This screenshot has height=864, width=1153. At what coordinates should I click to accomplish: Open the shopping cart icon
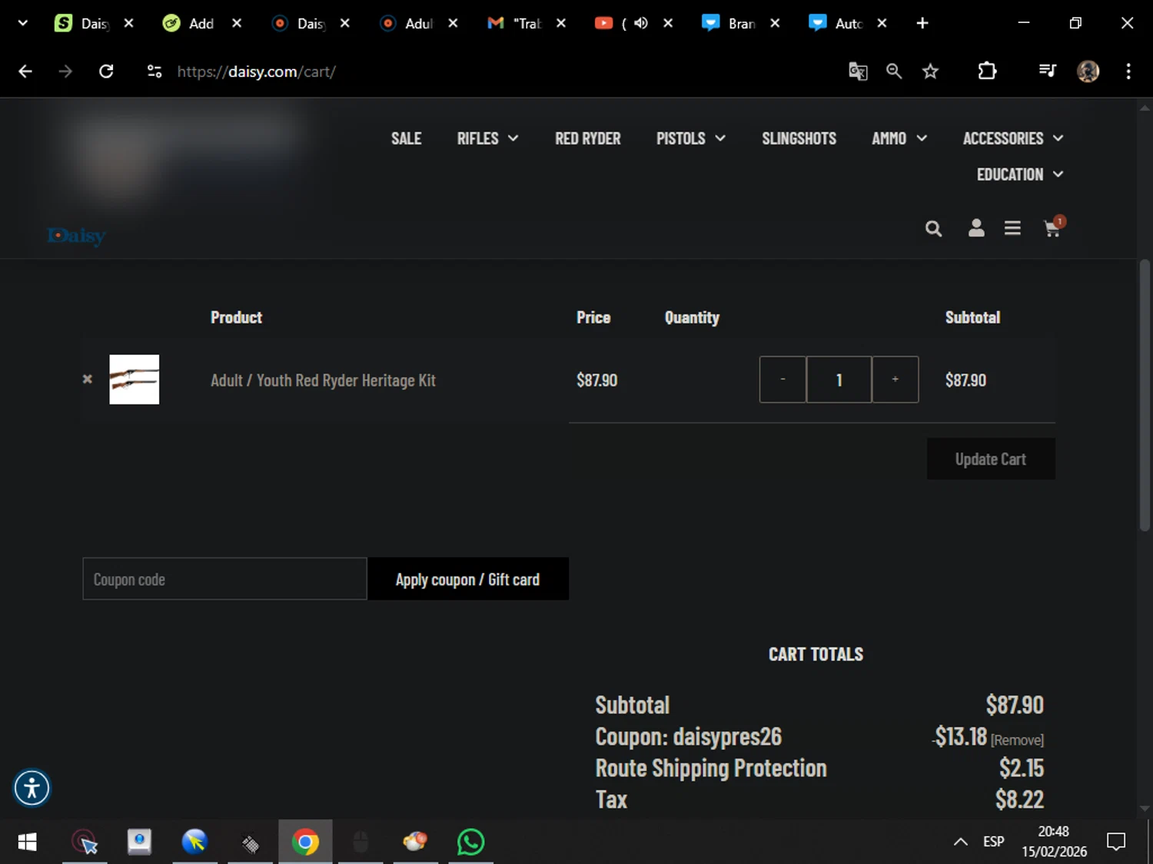point(1053,227)
